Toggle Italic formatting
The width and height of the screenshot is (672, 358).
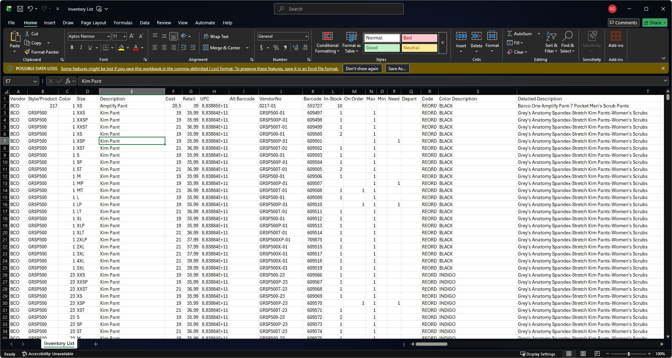(x=81, y=48)
